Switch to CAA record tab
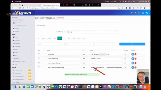 pyautogui.click(x=84, y=38)
